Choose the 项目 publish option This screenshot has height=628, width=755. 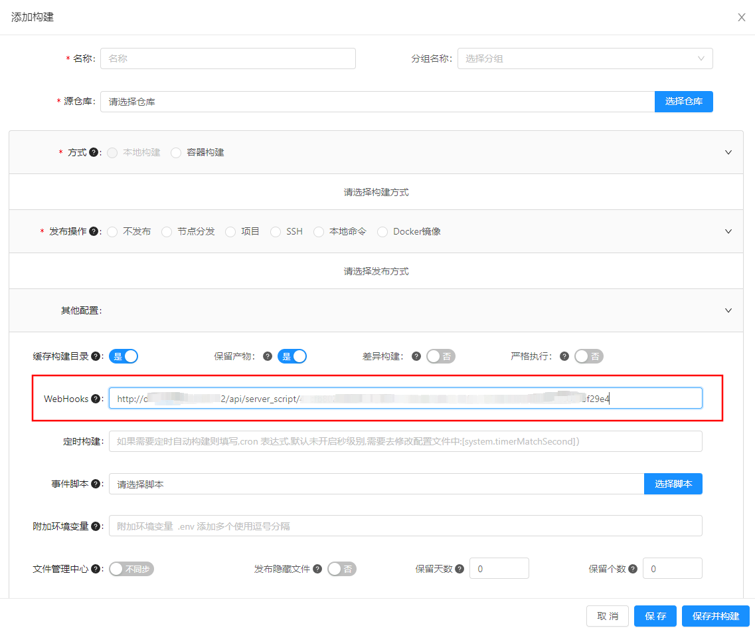(x=230, y=232)
